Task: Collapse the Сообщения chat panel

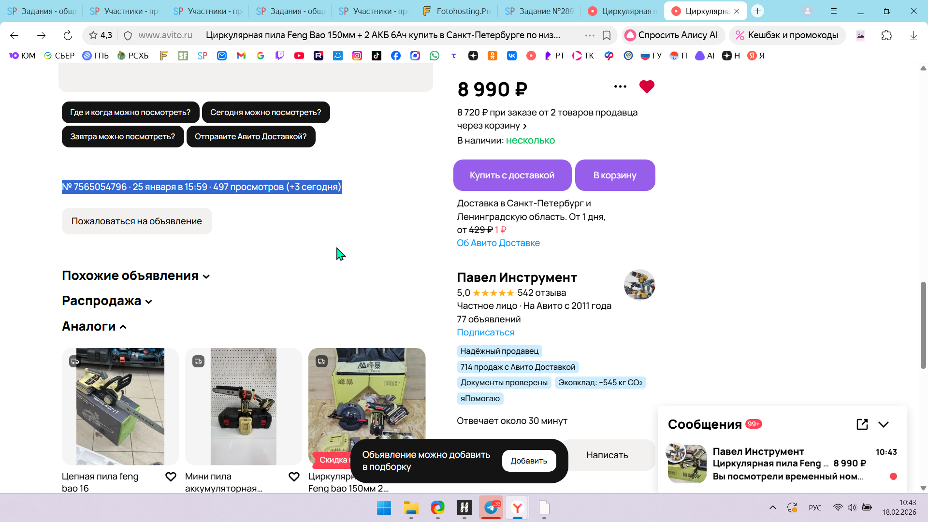Action: click(884, 424)
